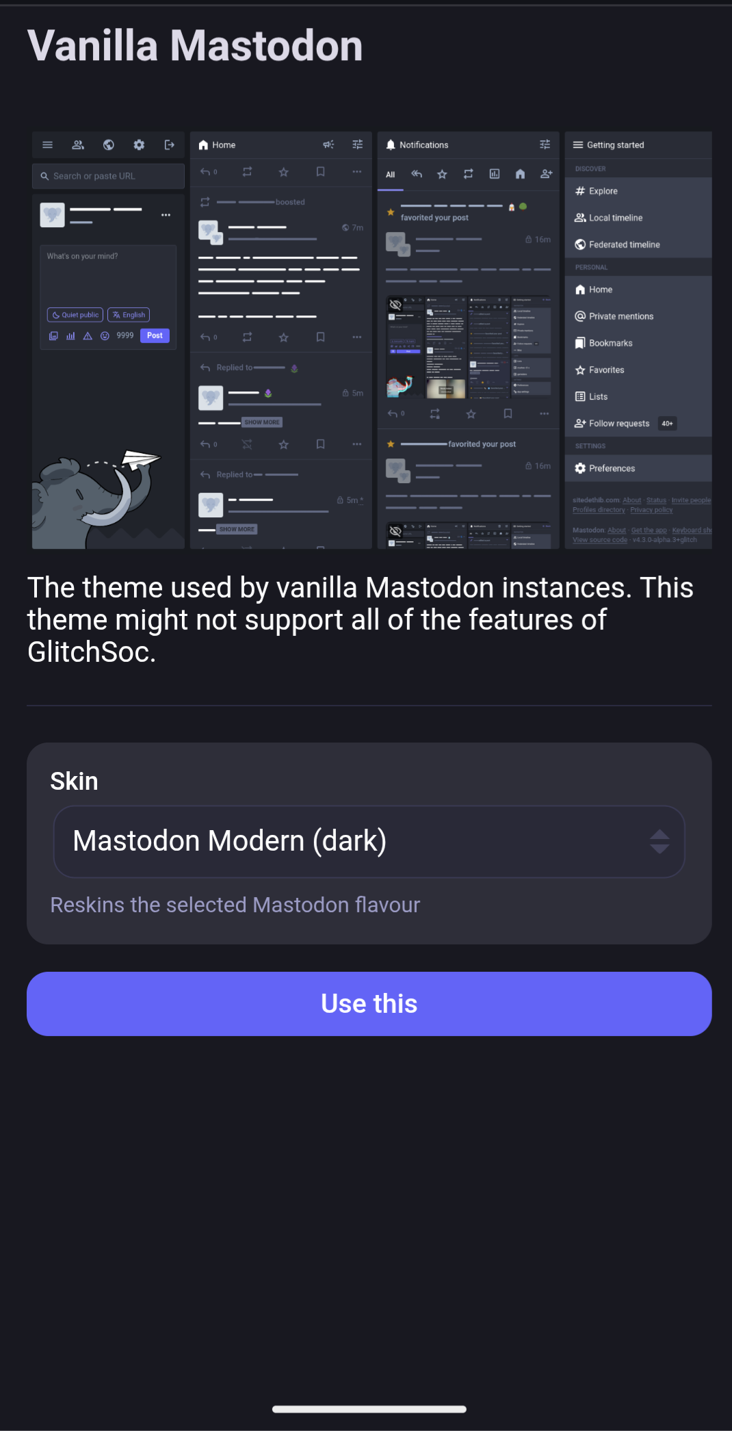The width and height of the screenshot is (732, 1431).
Task: Click the bell icon next to Notifications
Action: tap(391, 144)
